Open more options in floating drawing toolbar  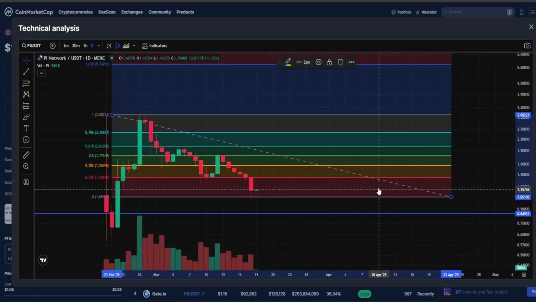[351, 62]
